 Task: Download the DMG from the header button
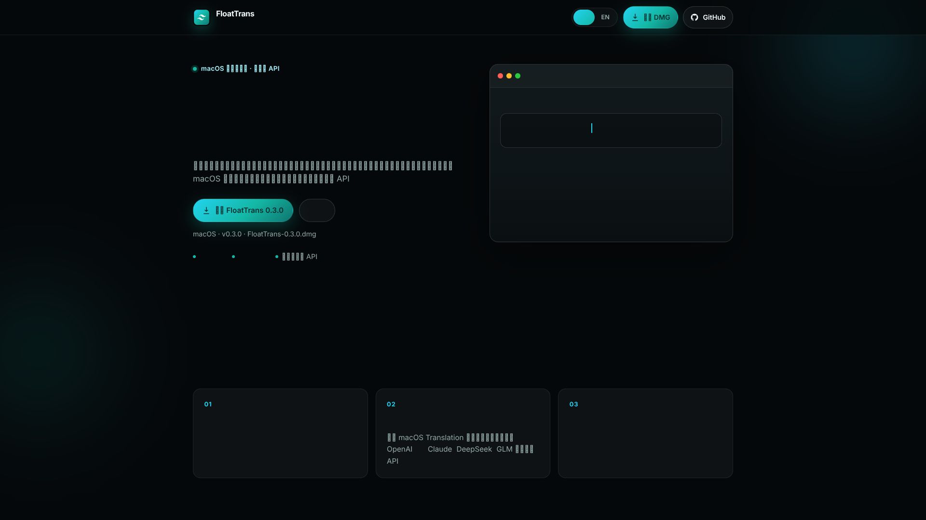[x=650, y=17]
